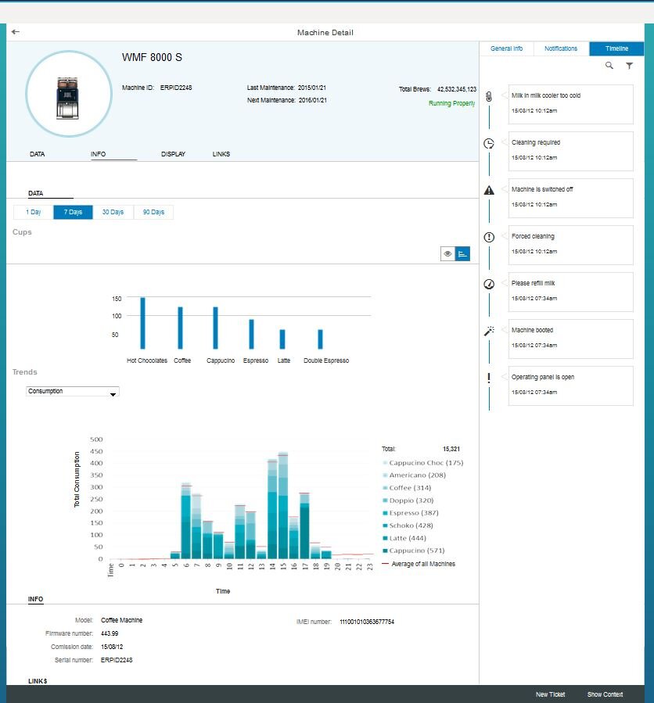Click Cappucino Choc legend color swatch

(385, 463)
